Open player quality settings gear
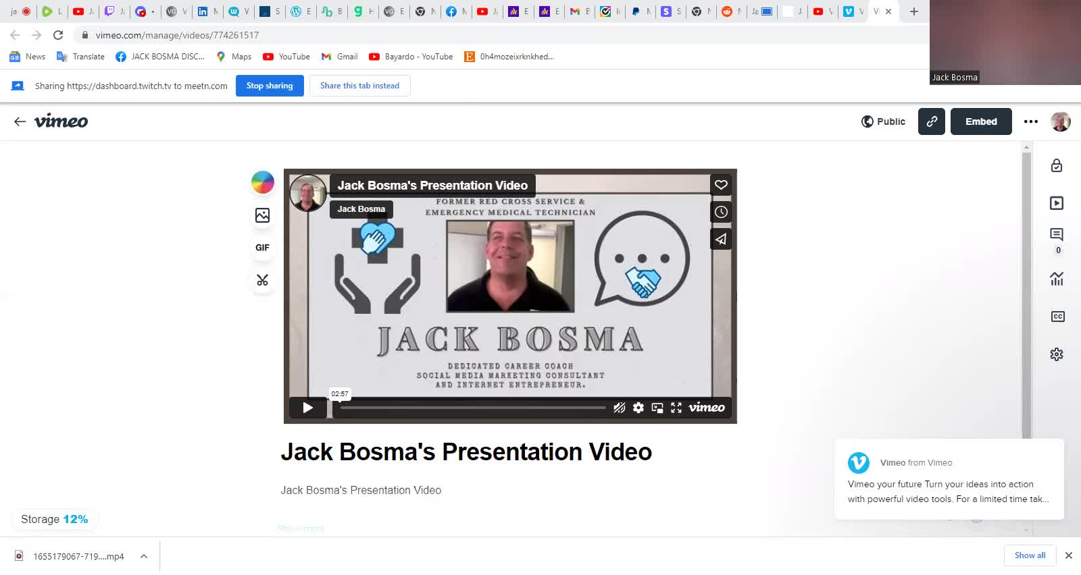The height and width of the screenshot is (575, 1081). 638,408
